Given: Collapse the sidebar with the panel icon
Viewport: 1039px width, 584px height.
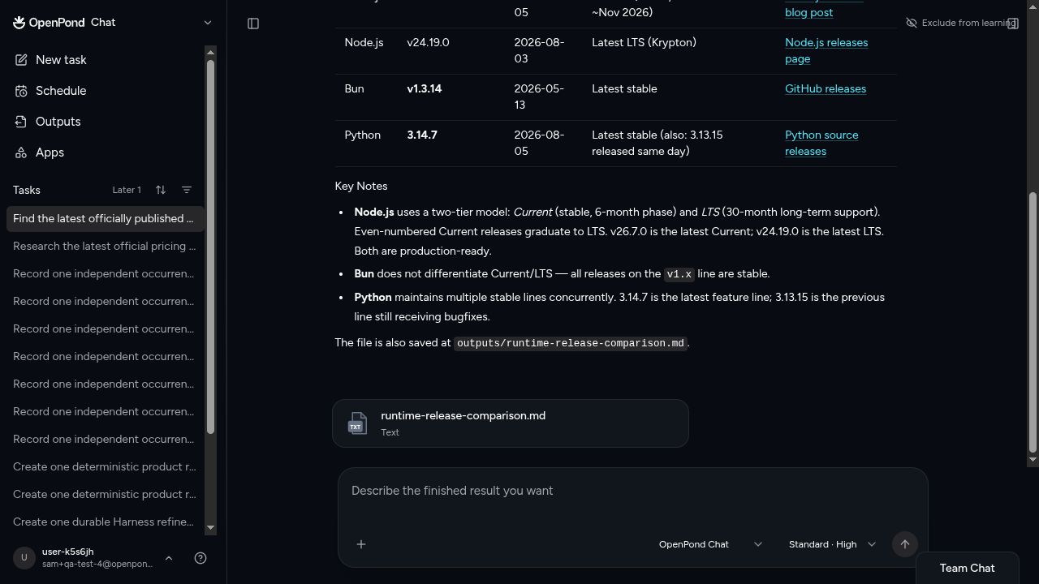Looking at the screenshot, I should coord(253,24).
